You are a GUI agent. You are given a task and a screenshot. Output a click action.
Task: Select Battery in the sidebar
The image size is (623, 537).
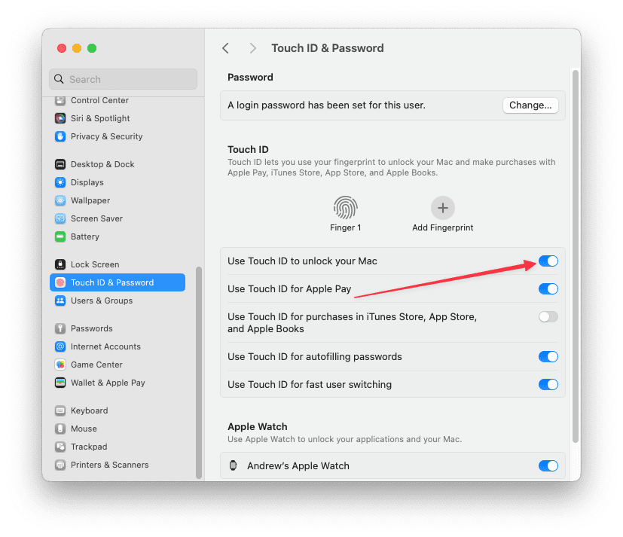point(118,236)
